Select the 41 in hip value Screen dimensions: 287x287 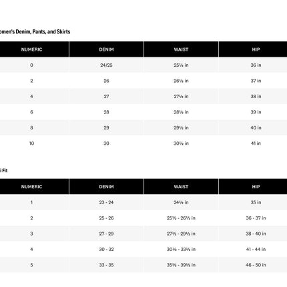coord(256,143)
